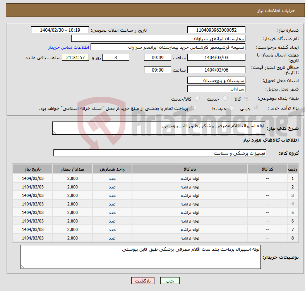The height and width of the screenshot is (291, 305).
Task: Click date 1404/03/03 in row 5
Action: point(33,212)
